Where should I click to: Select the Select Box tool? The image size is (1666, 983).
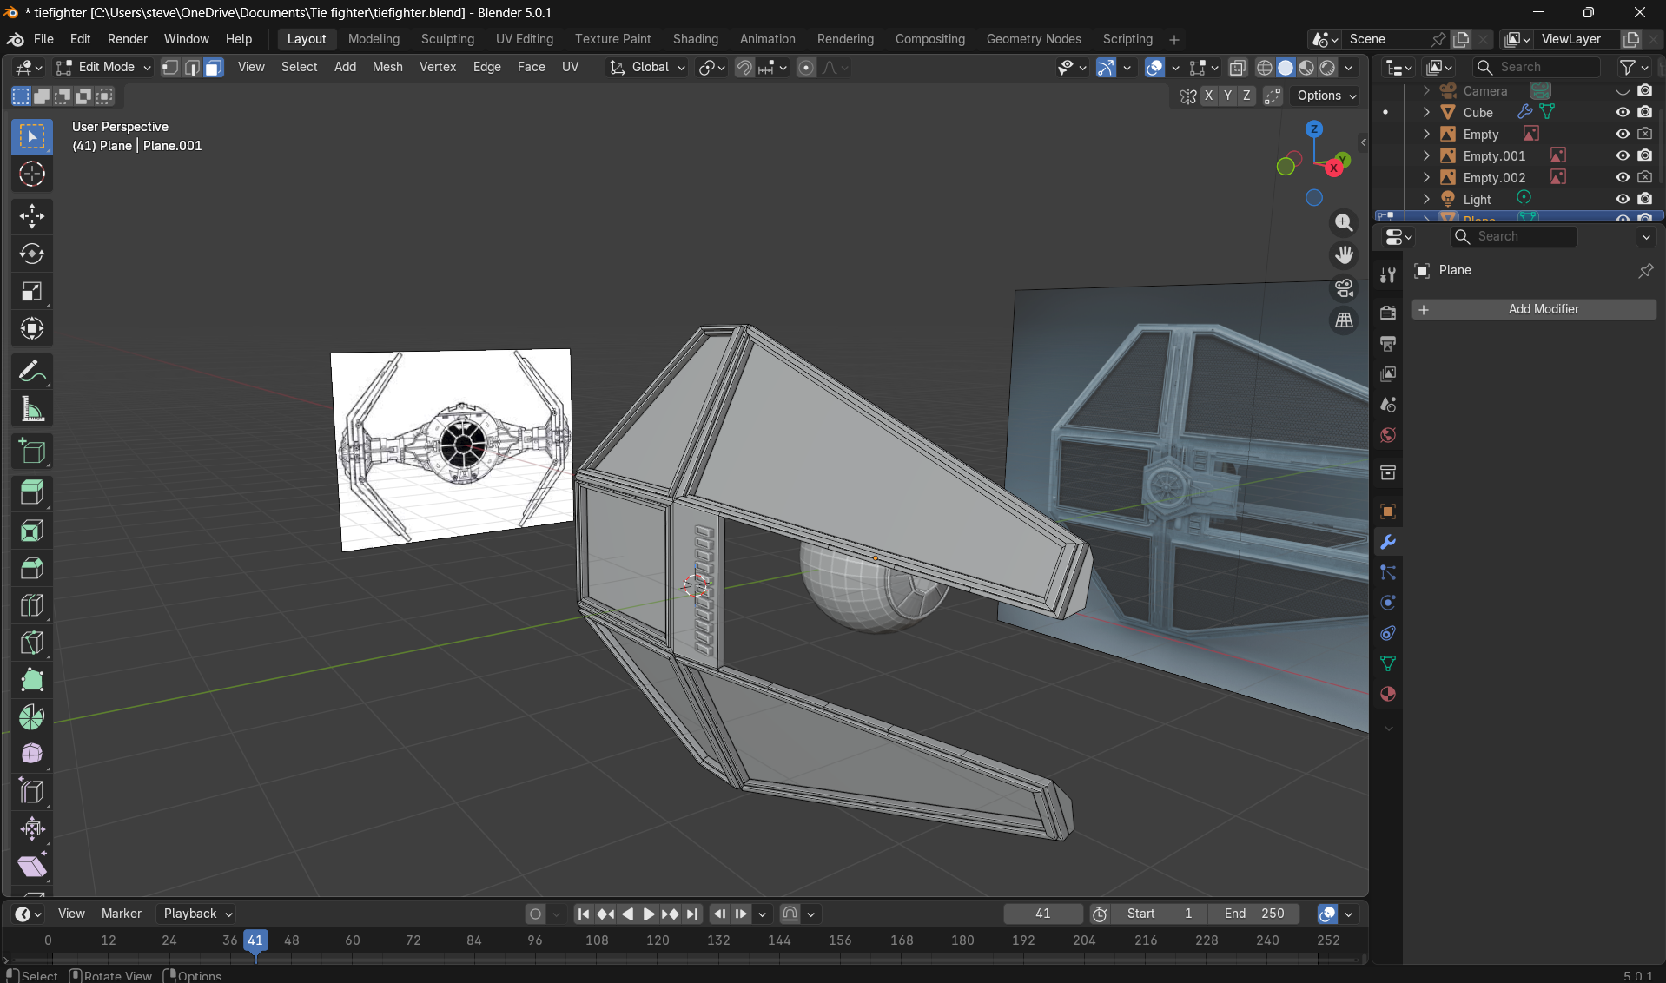[x=32, y=137]
